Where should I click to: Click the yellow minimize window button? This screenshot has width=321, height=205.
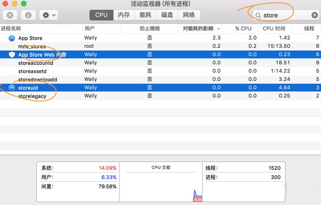pyautogui.click(x=14, y=3)
